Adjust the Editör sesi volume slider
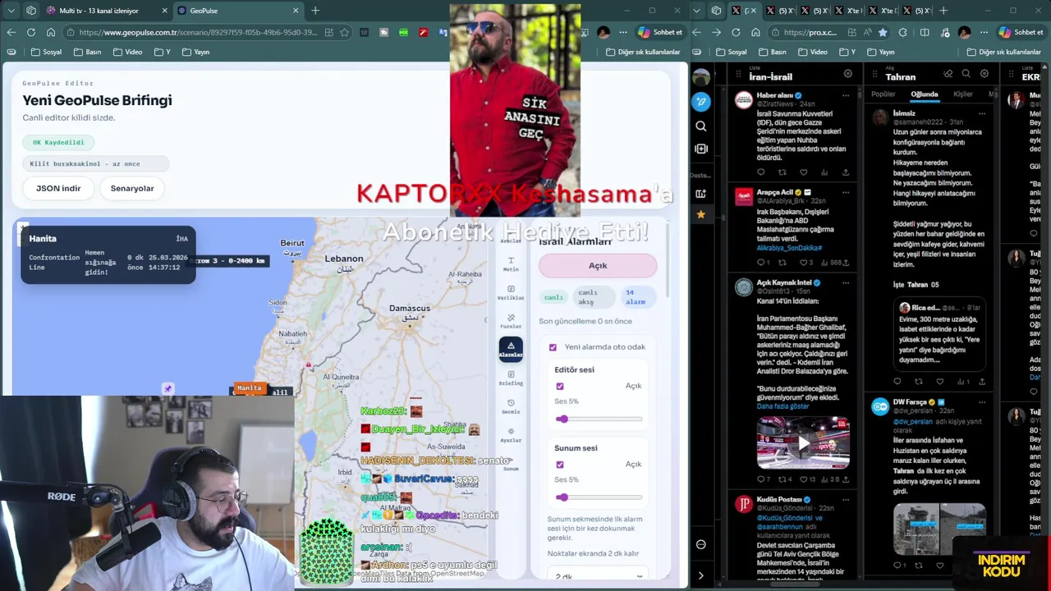The image size is (1051, 591). point(599,419)
